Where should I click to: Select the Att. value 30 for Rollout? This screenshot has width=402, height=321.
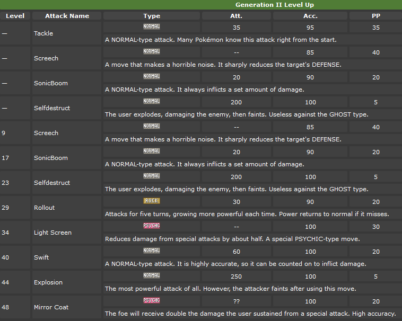click(x=237, y=202)
